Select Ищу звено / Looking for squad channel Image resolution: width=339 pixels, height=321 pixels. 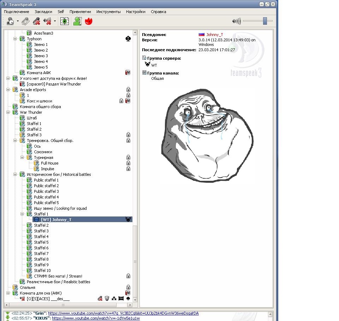[x=60, y=208]
